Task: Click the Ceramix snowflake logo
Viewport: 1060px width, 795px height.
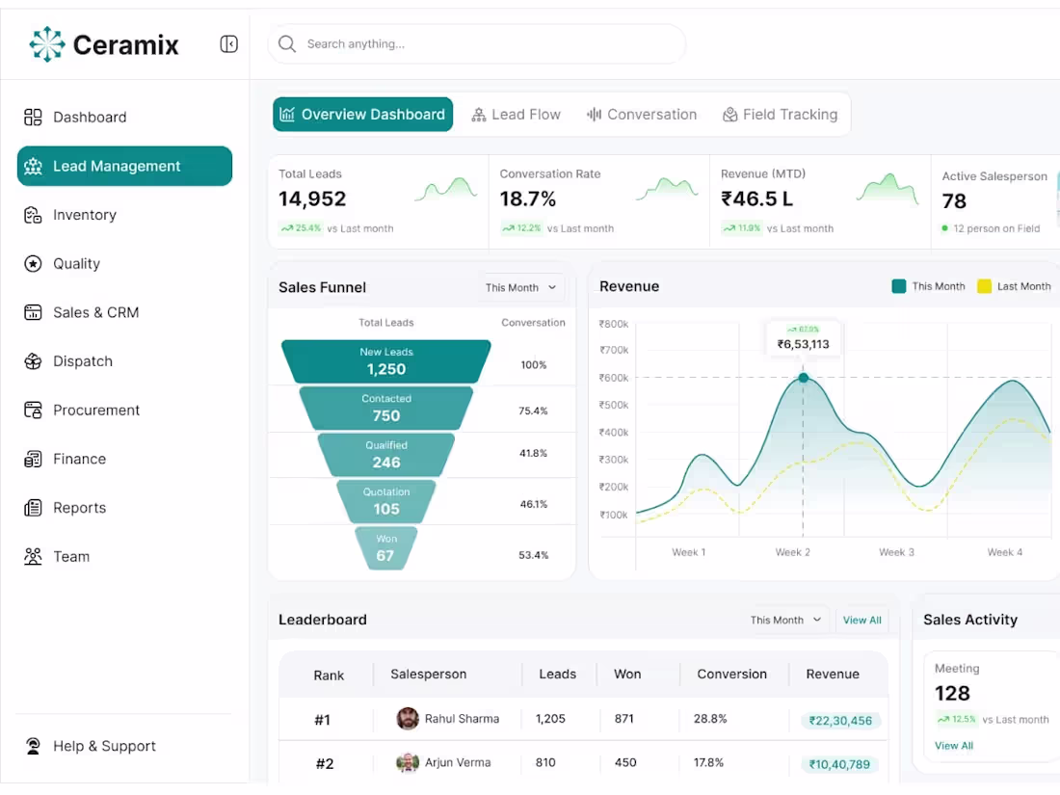Action: (46, 44)
